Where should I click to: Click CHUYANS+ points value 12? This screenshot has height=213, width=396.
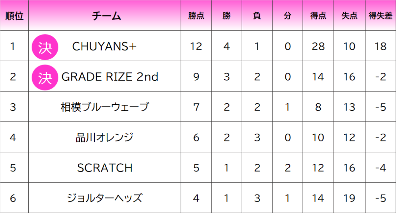[x=196, y=46]
